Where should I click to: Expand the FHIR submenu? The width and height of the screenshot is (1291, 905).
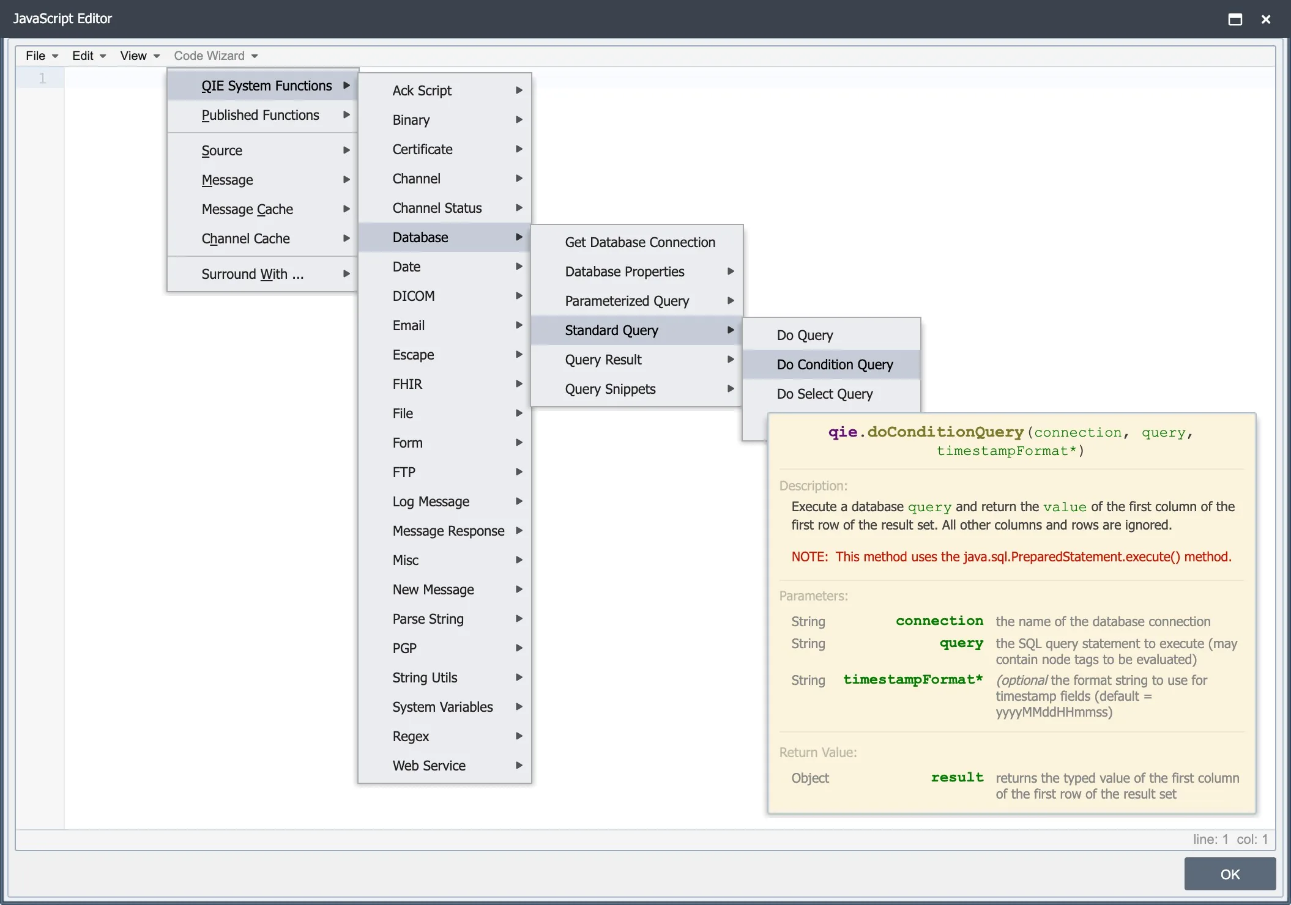(445, 384)
